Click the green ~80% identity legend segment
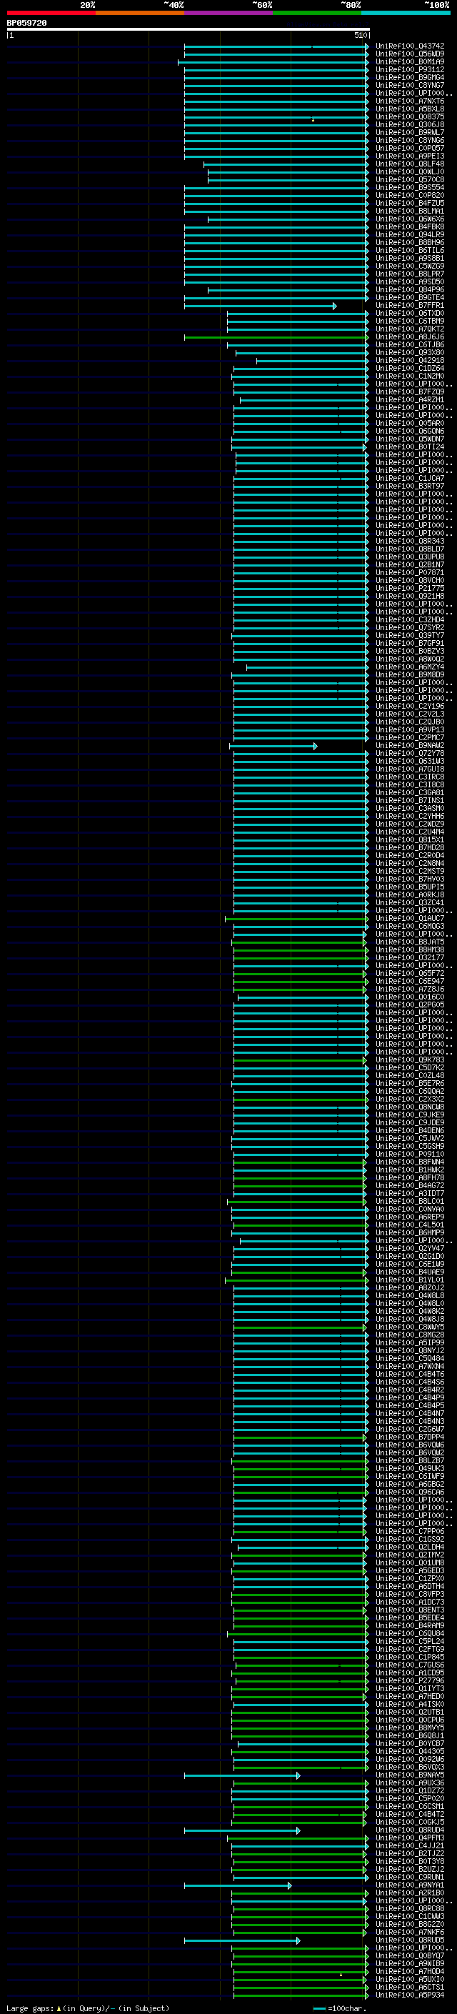Image resolution: width=457 pixels, height=2014 pixels. pos(317,13)
